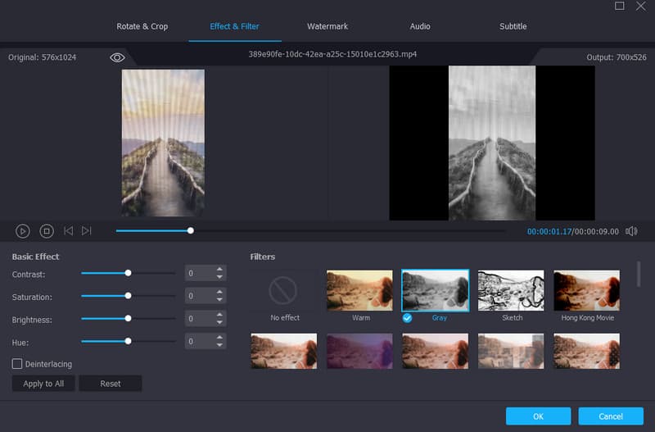This screenshot has height=432, width=655.
Task: Choose the Hong Kong Movie filter
Action: coord(586,290)
